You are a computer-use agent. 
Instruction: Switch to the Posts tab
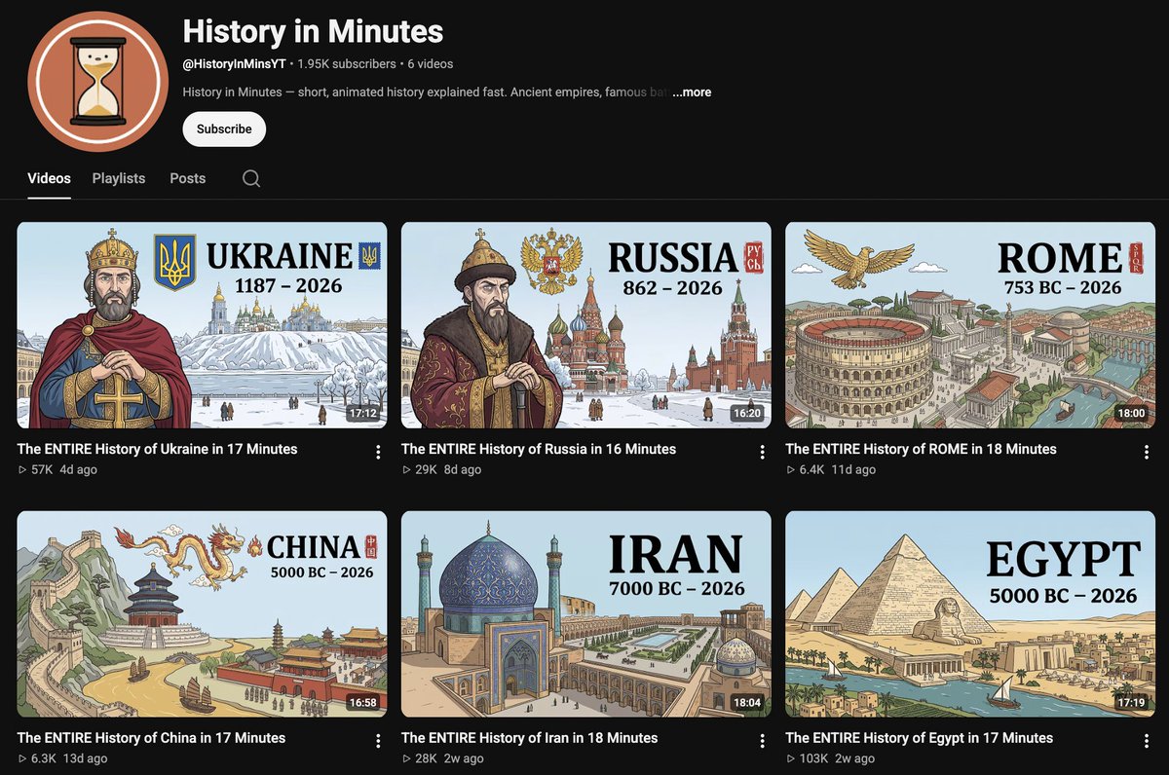click(x=187, y=178)
